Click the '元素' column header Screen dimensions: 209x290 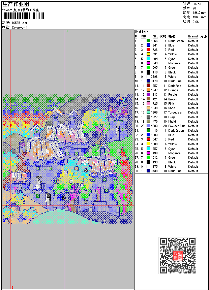coord(204,36)
